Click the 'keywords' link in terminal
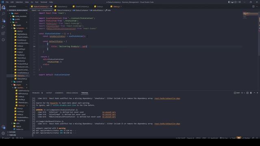 [54, 103]
